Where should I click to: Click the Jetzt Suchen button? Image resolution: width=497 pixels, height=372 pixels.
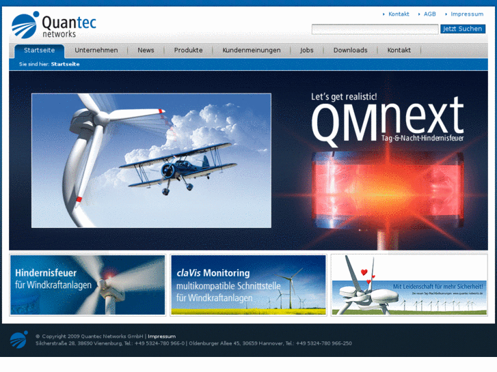[x=462, y=29]
